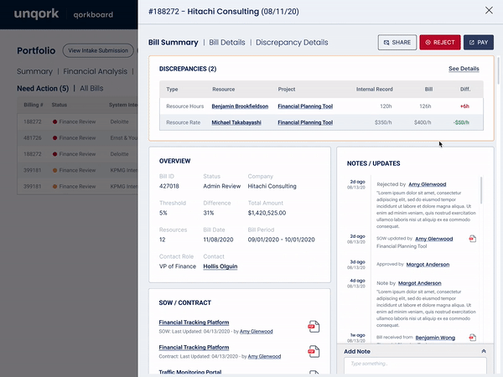The height and width of the screenshot is (377, 503).
Task: Open Financial Tracking Platform Contract link
Action: pyautogui.click(x=194, y=348)
